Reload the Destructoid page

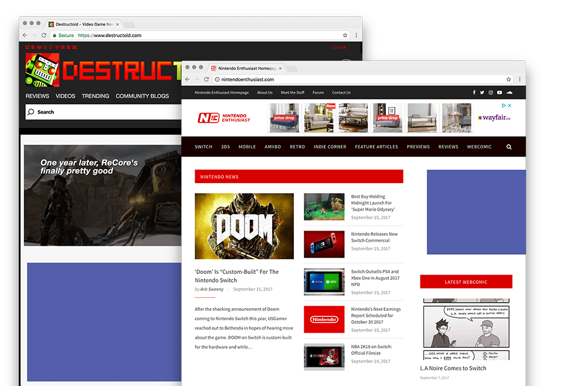click(44, 35)
